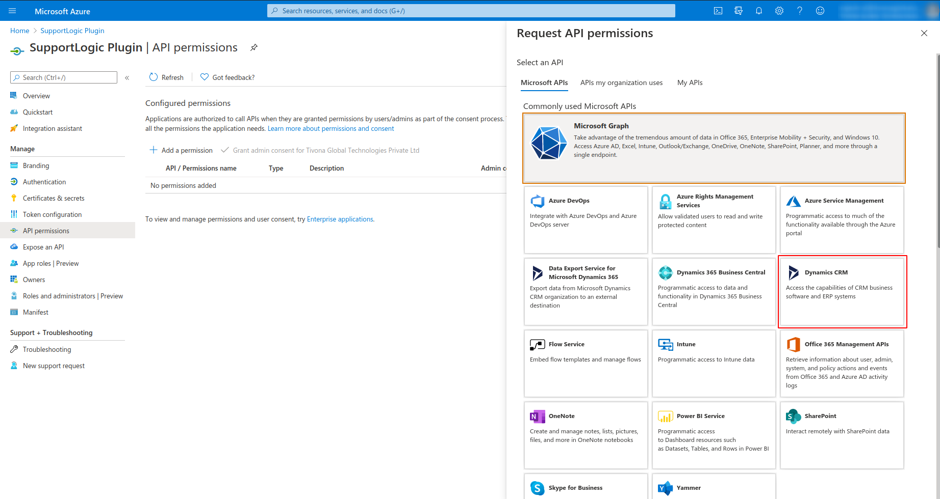940x499 pixels.
Task: Open Directory and subscription filter icon
Action: [x=739, y=11]
